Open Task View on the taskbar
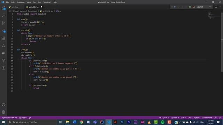Screen dimensions: 223x125 [x=60, y=122]
